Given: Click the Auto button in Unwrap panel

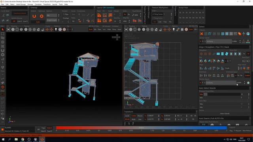Looking at the screenshot, I should coord(38,22).
